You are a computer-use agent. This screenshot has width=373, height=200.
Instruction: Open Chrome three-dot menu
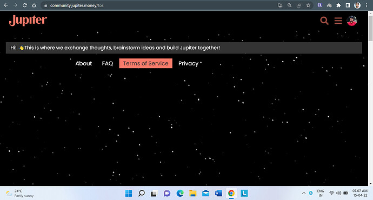[367, 5]
